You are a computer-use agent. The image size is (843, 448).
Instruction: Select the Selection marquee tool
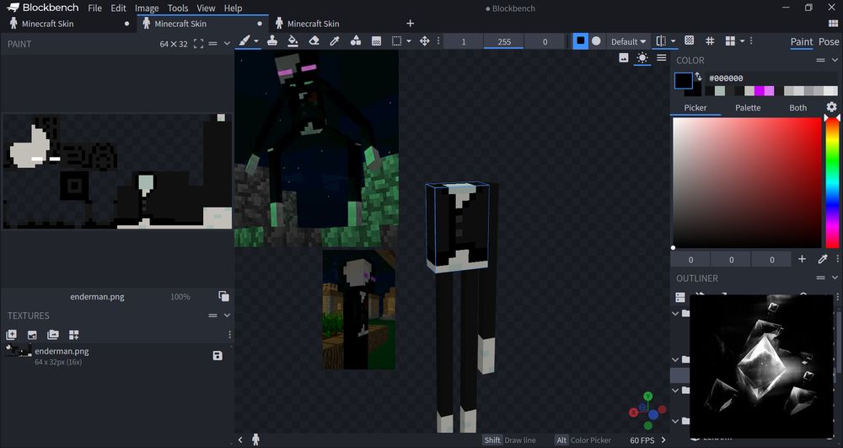click(397, 40)
